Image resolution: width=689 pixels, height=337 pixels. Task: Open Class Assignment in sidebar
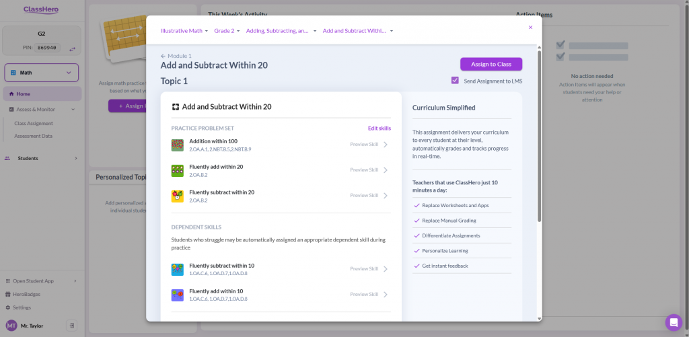tap(34, 123)
